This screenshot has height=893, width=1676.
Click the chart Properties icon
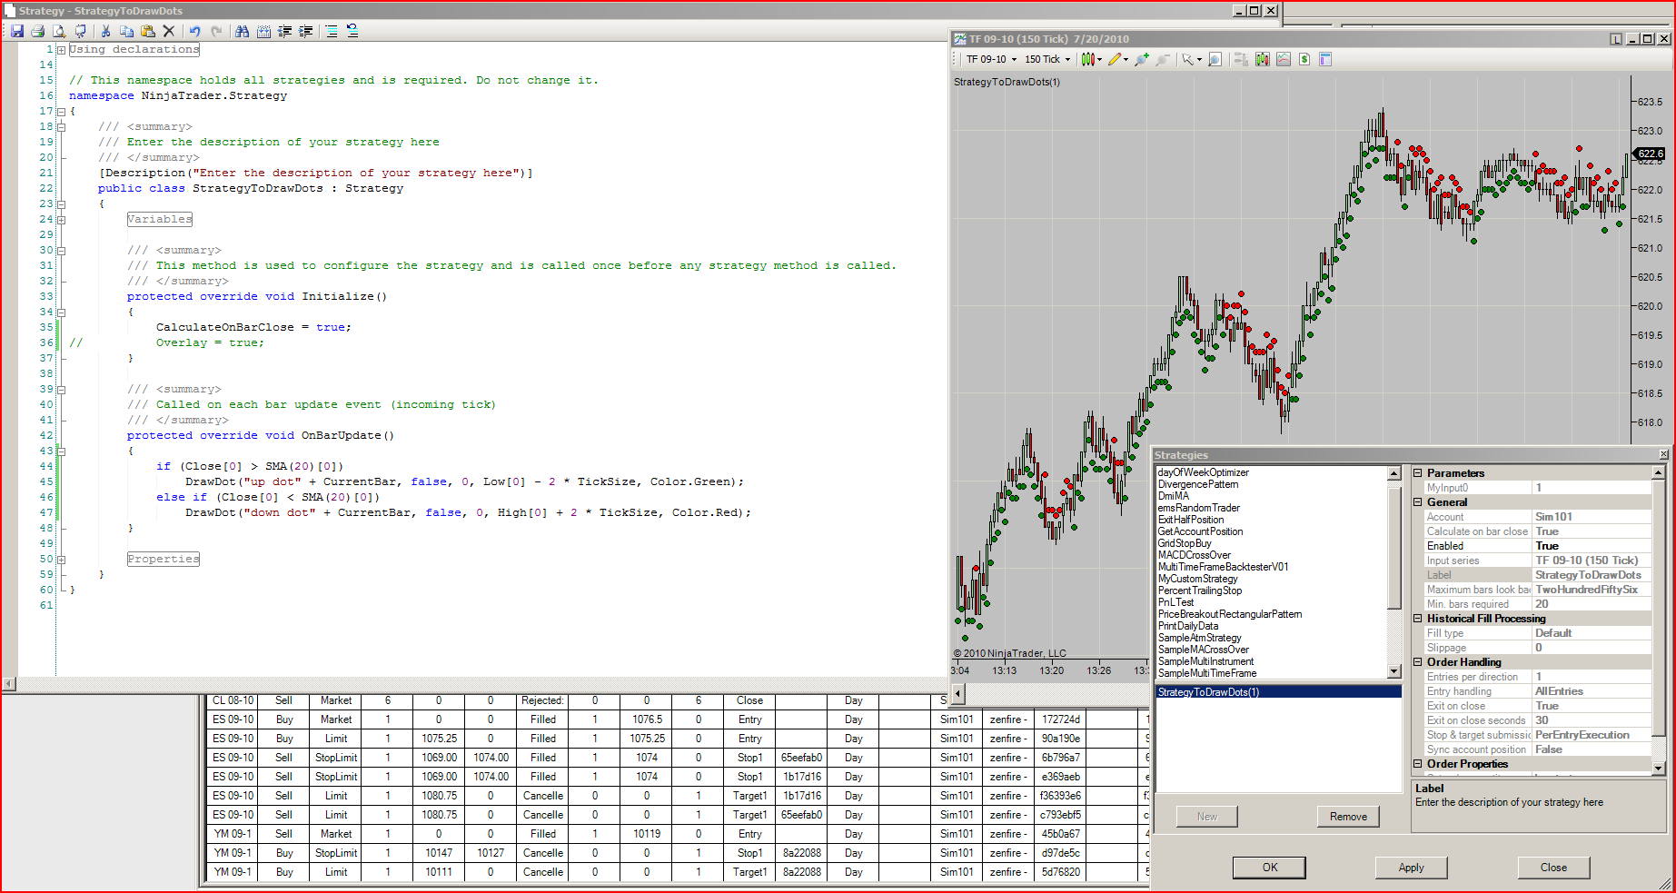point(1325,59)
